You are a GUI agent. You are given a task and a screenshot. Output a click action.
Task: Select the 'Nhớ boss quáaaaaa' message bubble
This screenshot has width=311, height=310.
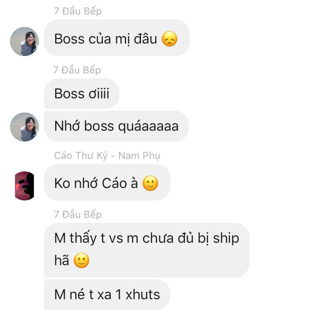[x=117, y=126]
